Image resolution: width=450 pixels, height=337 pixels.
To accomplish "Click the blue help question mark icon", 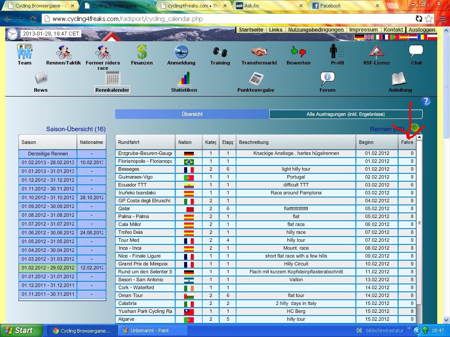I will coord(425,101).
